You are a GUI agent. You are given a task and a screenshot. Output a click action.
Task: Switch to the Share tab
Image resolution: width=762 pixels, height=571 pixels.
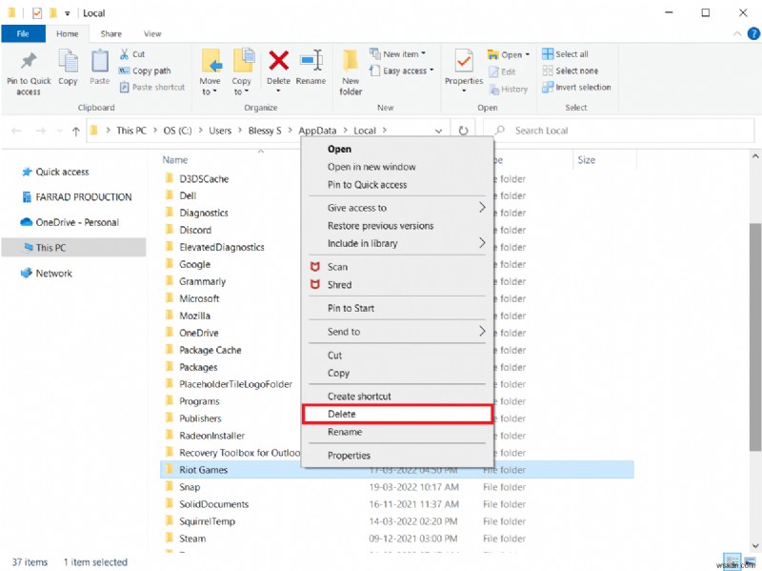pos(110,31)
